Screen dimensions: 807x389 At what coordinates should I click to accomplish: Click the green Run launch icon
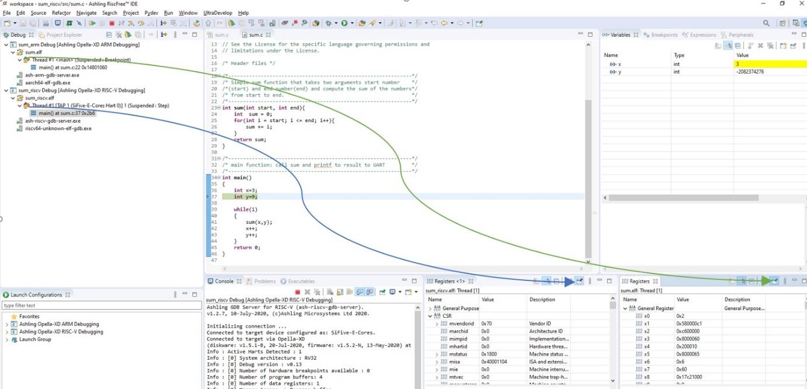(x=345, y=23)
